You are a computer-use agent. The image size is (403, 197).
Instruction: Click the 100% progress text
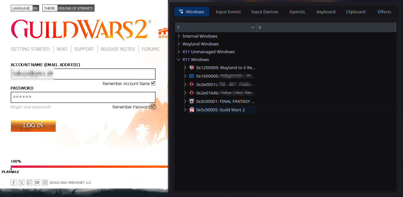click(x=16, y=161)
